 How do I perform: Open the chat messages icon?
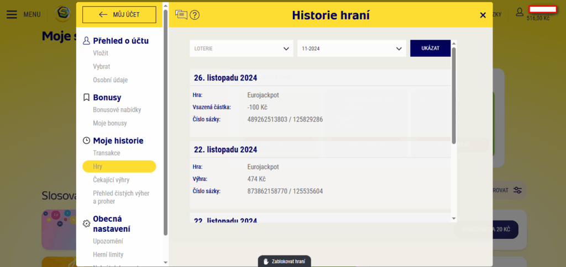181,14
